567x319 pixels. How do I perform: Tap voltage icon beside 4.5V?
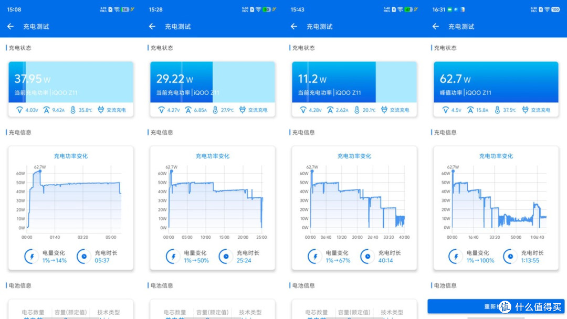pyautogui.click(x=446, y=110)
